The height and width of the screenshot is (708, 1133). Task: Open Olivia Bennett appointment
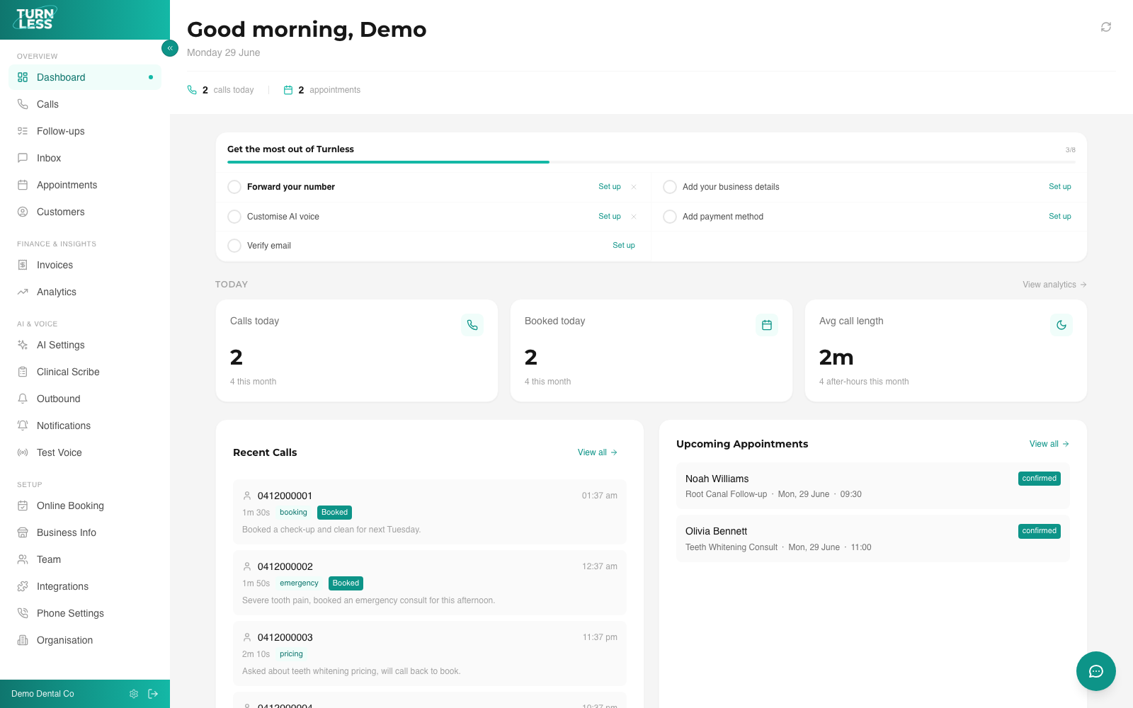(873, 539)
